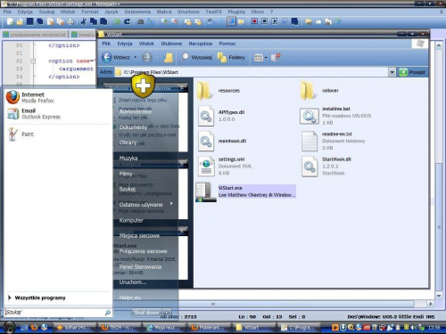
Task: Open the arrow next to Shut down
Action: 167,313
